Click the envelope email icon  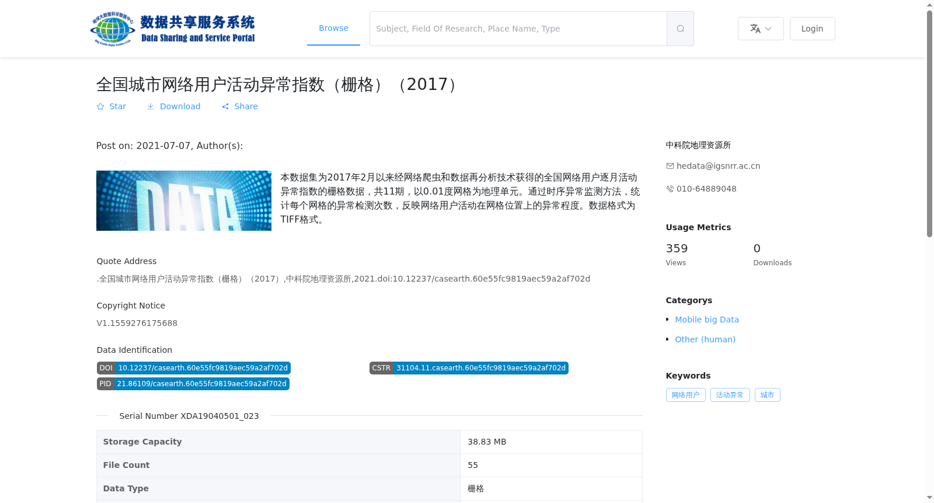click(670, 166)
